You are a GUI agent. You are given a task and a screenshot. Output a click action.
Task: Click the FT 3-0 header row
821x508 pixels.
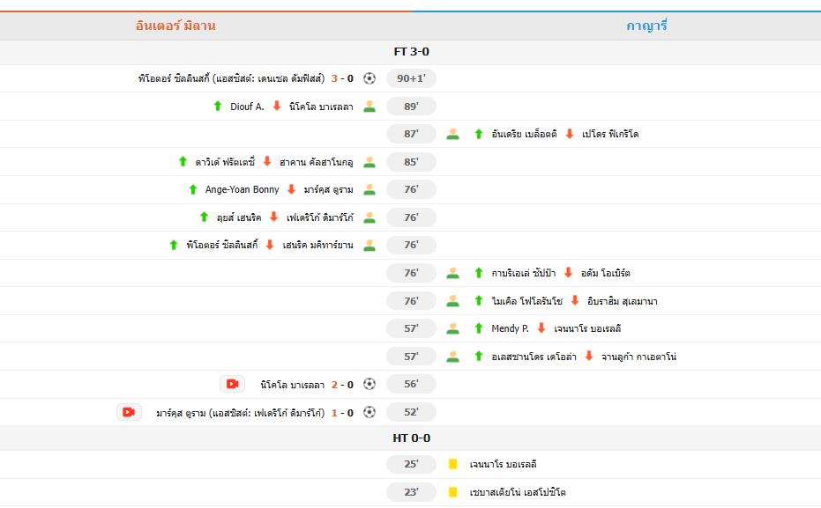point(411,51)
